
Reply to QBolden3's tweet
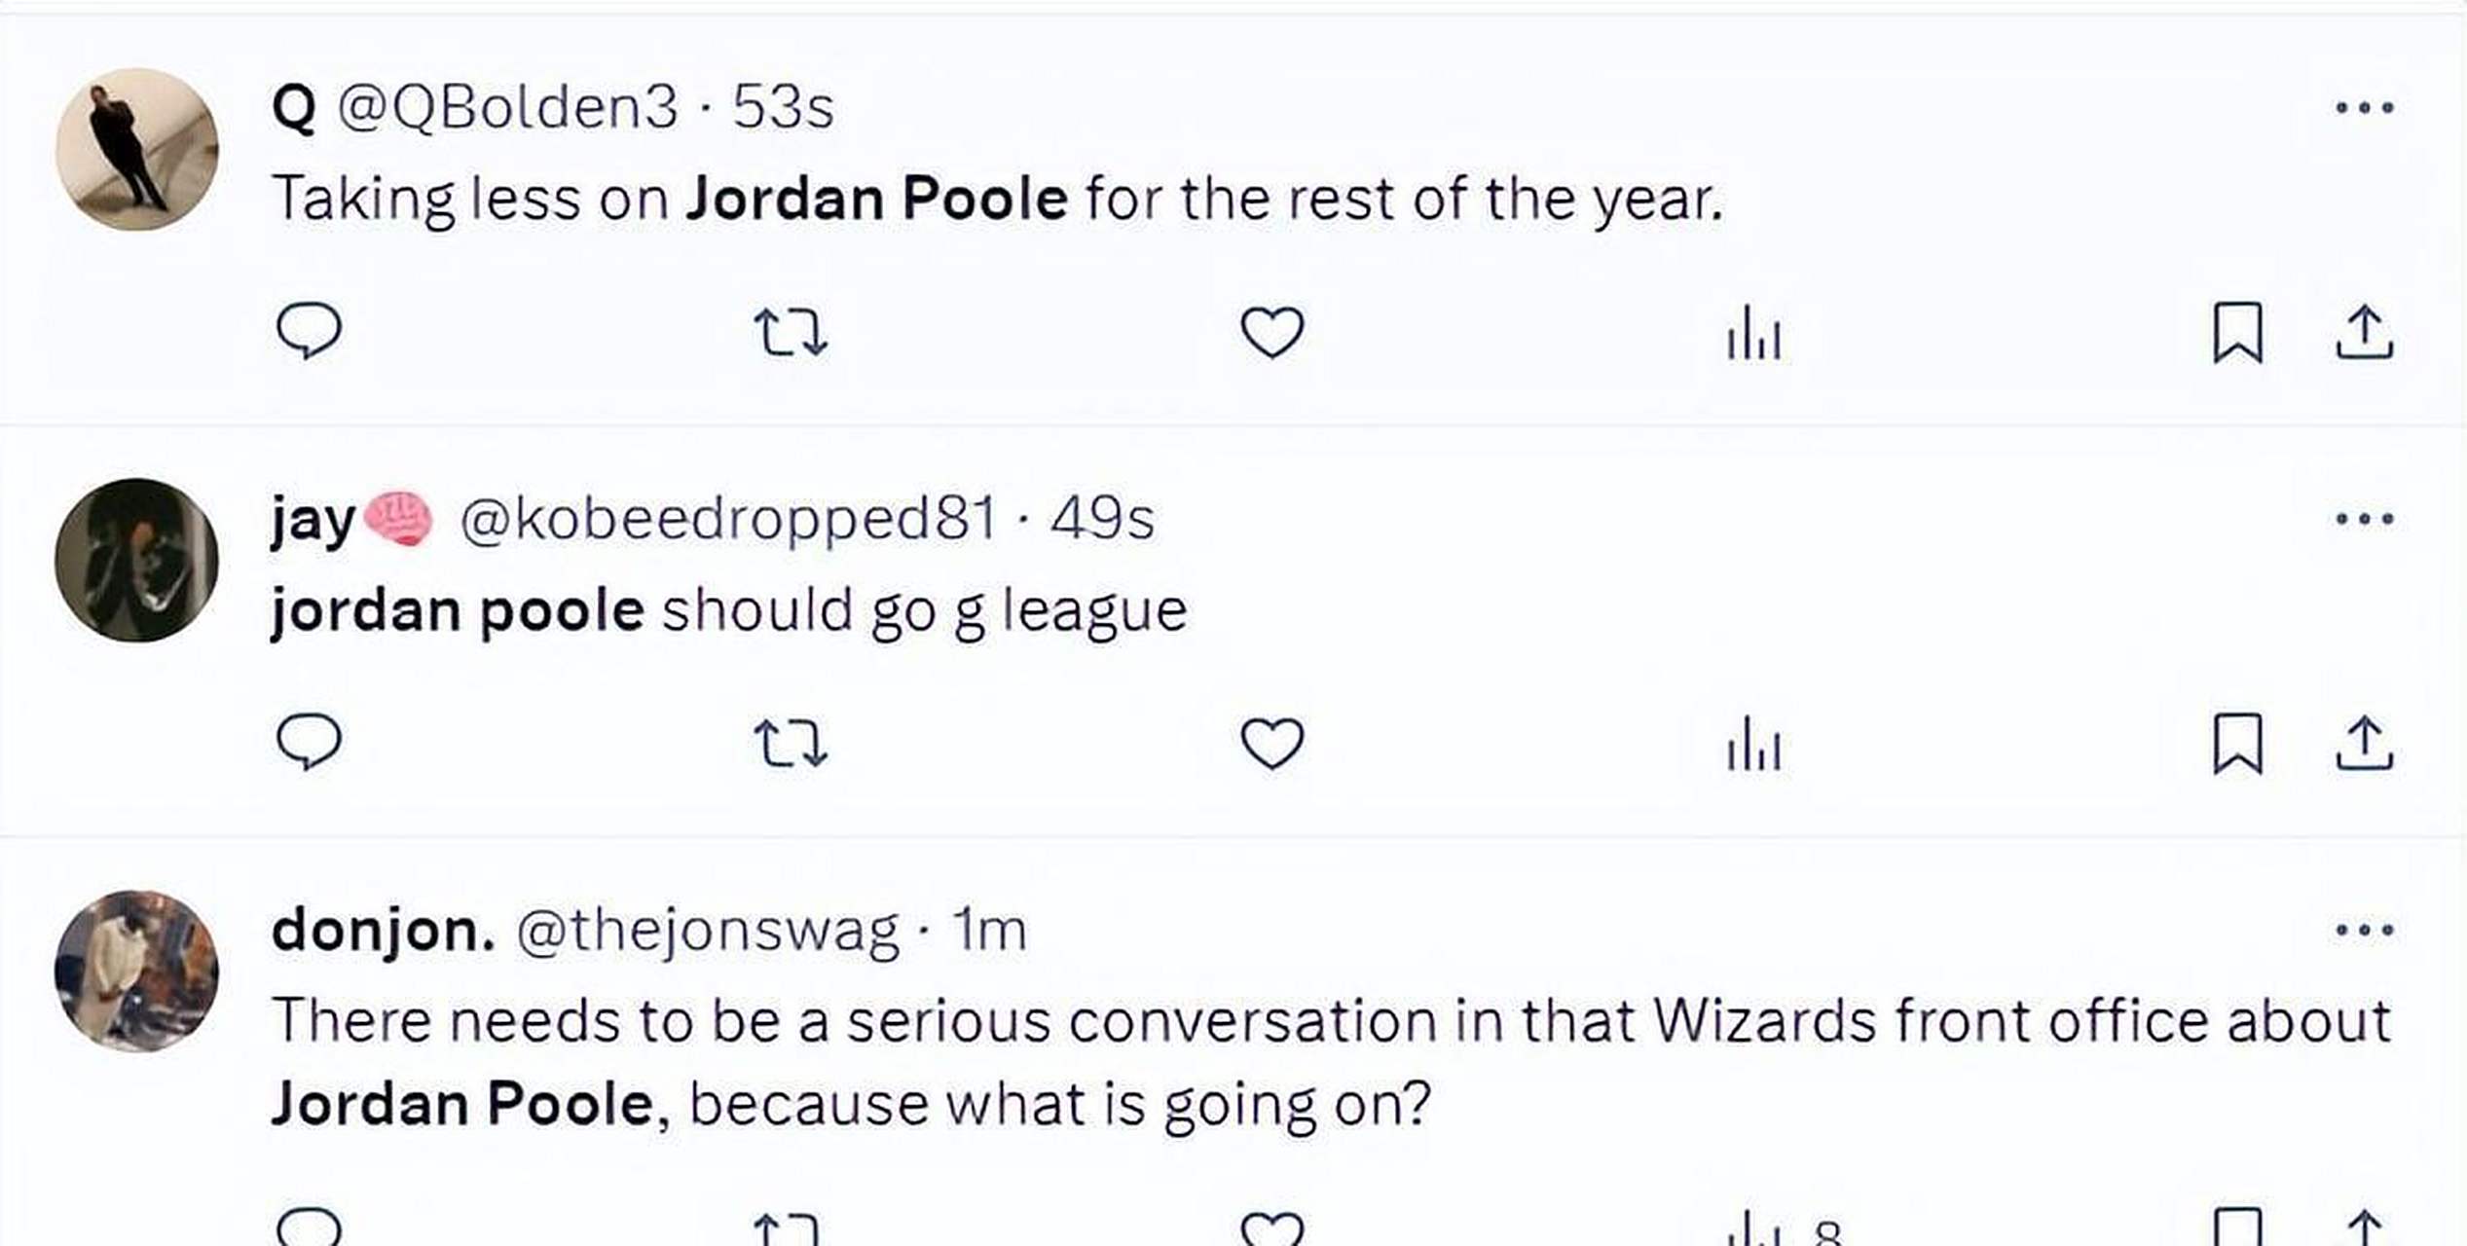coord(309,332)
